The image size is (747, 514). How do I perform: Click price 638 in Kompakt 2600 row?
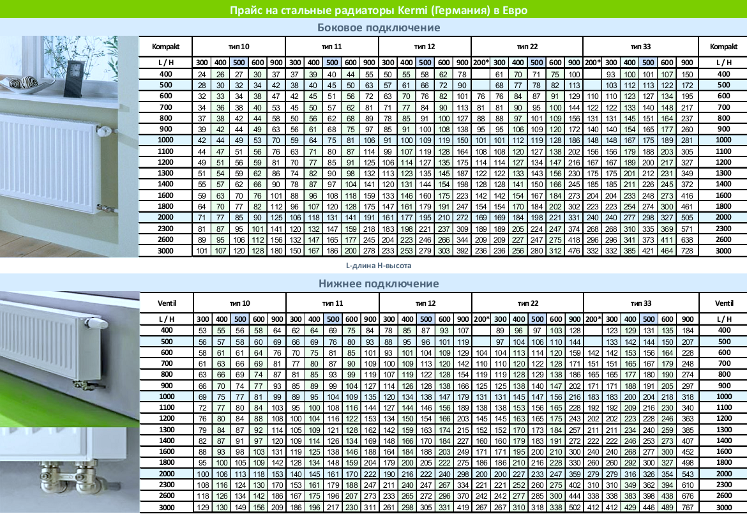click(x=687, y=239)
